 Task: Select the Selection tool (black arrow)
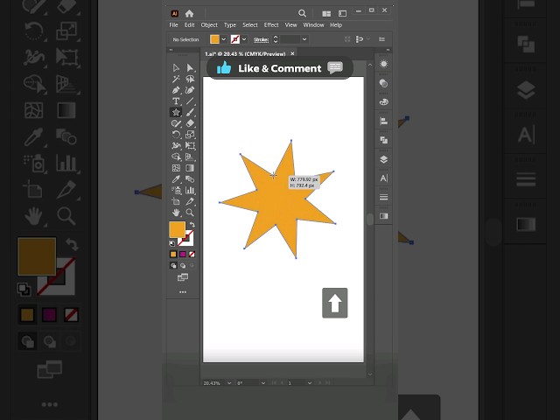(x=176, y=68)
